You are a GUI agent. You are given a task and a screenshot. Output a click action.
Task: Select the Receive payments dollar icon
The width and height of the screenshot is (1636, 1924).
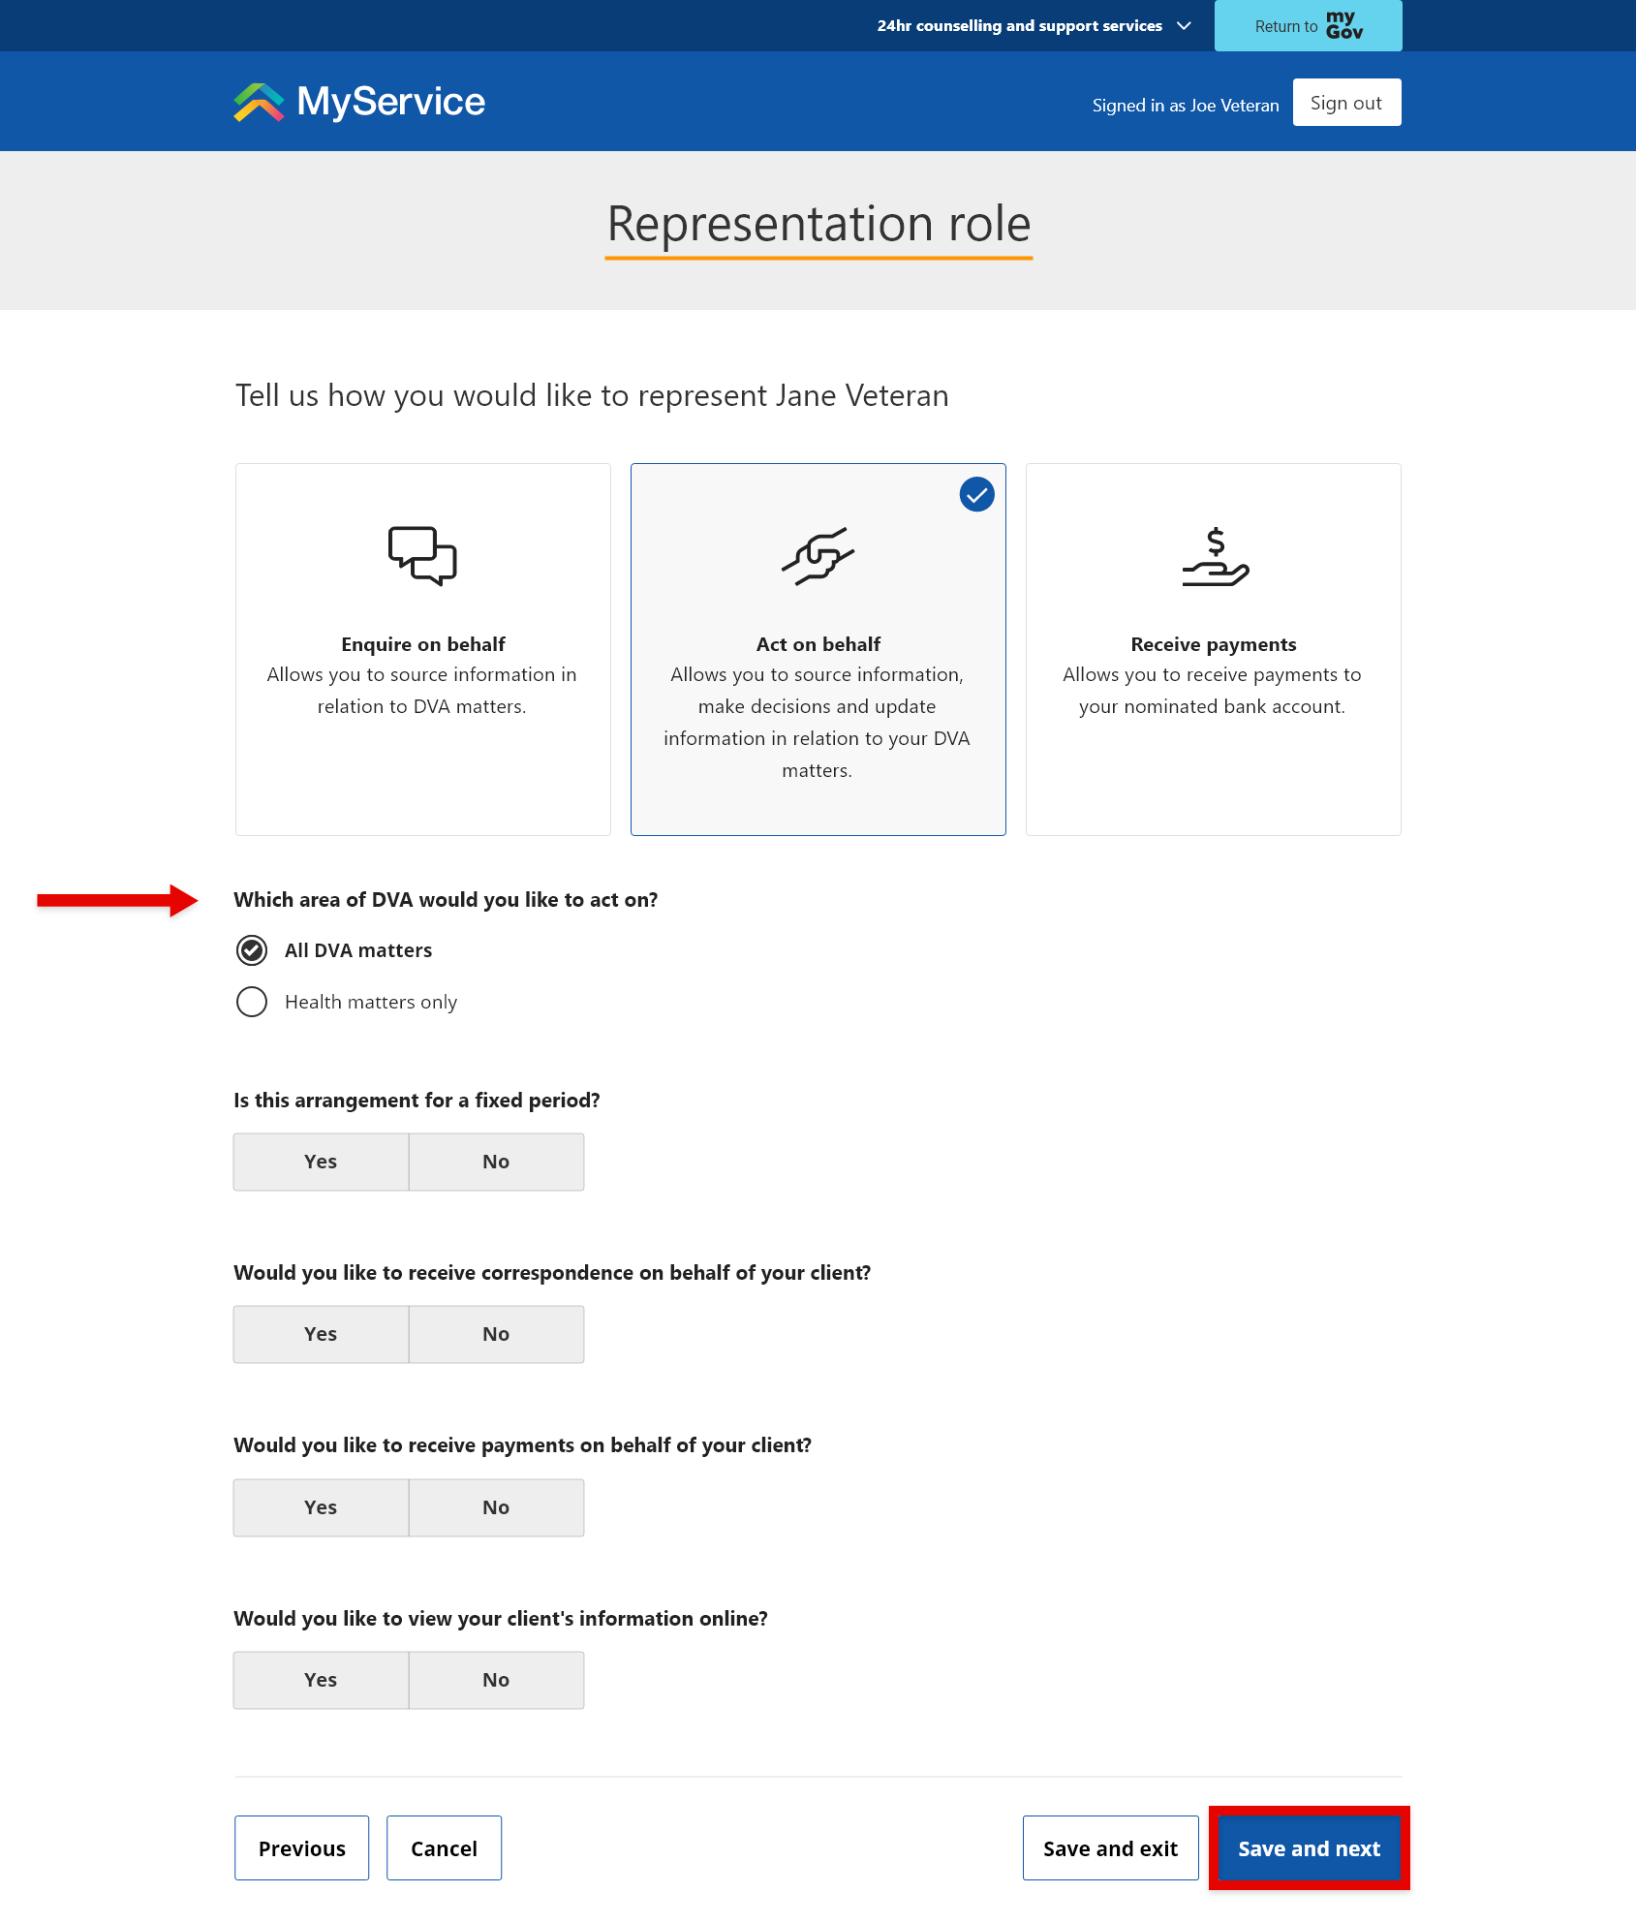[1214, 557]
